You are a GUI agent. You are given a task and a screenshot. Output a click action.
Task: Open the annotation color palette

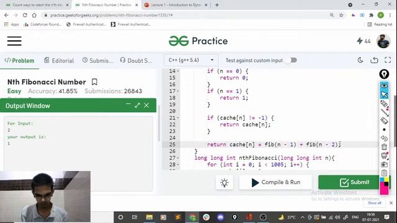click(384, 186)
